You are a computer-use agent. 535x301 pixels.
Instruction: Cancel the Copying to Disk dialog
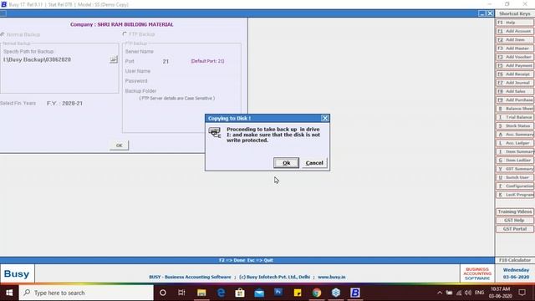pos(314,163)
